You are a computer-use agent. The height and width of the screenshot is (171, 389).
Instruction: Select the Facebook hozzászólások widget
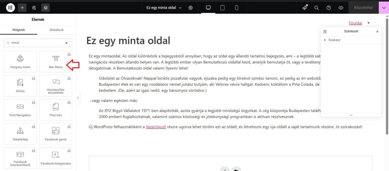(21, 158)
